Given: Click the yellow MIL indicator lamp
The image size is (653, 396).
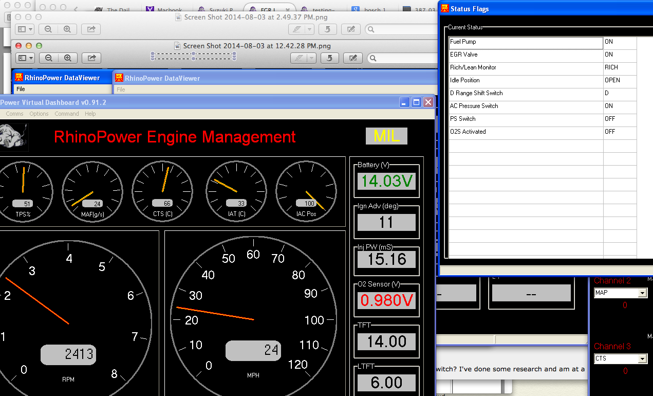Looking at the screenshot, I should [386, 136].
